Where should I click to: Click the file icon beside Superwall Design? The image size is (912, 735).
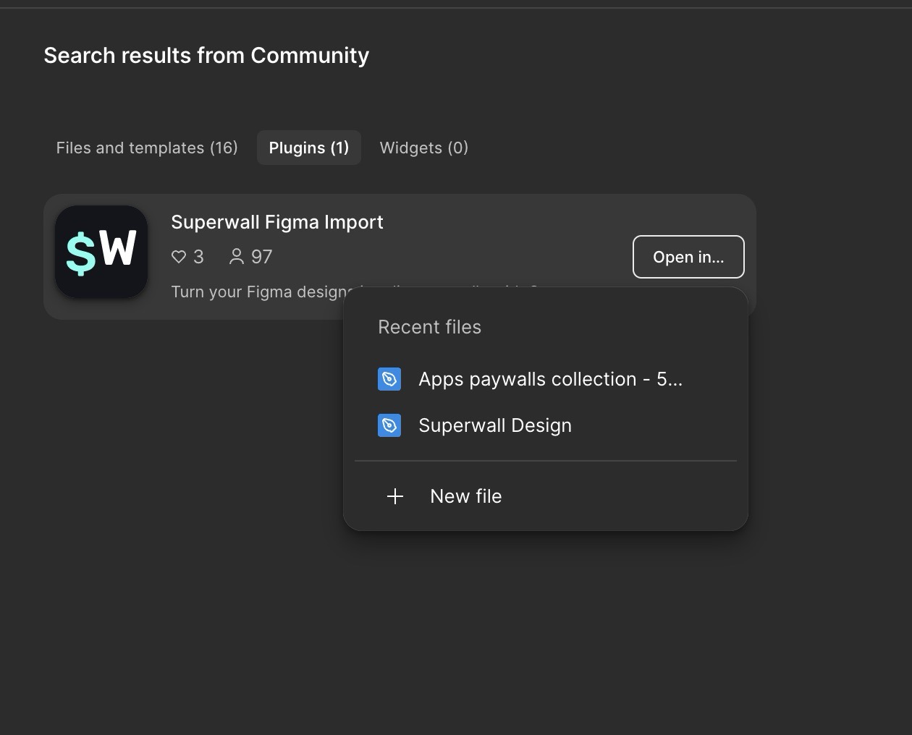[389, 425]
